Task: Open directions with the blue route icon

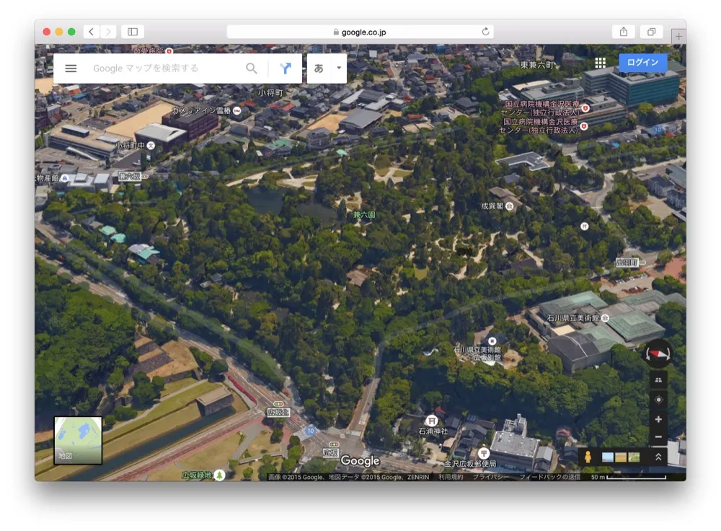Action: (x=286, y=68)
